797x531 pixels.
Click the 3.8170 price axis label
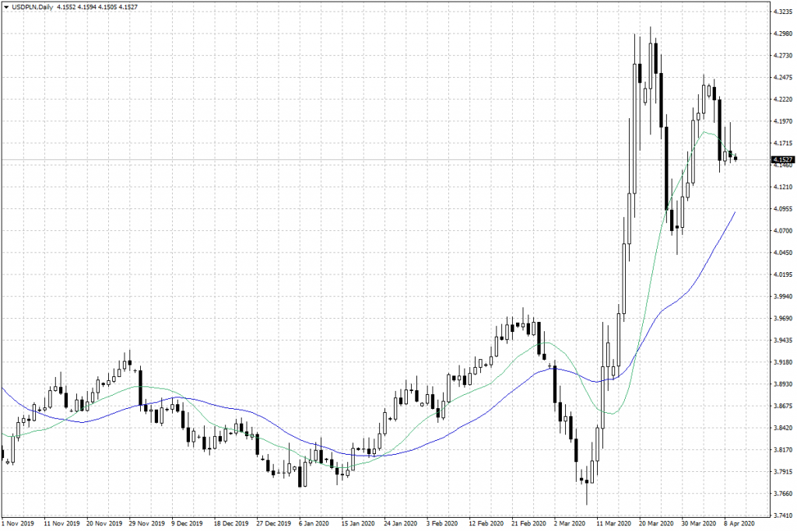point(782,450)
